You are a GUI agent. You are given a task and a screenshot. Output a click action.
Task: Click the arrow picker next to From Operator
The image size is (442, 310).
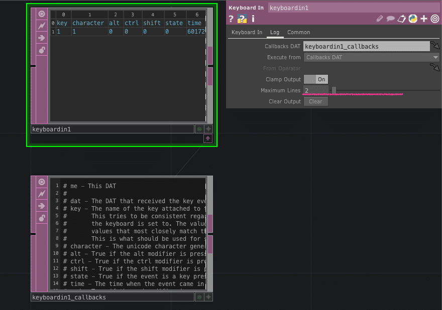pyautogui.click(x=435, y=67)
